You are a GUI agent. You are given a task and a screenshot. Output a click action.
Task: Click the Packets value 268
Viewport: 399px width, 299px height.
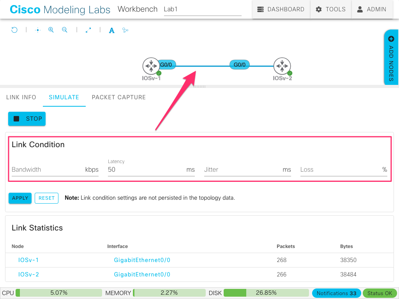(x=282, y=260)
